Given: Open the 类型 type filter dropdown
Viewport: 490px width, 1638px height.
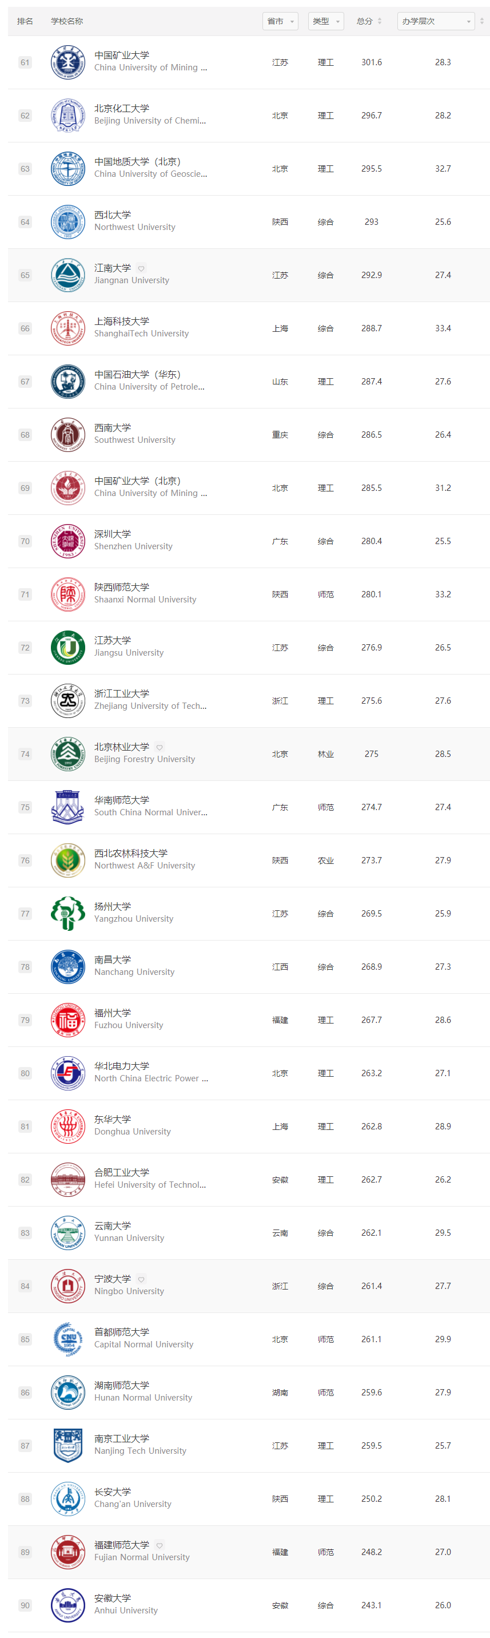Looking at the screenshot, I should pos(325,21).
